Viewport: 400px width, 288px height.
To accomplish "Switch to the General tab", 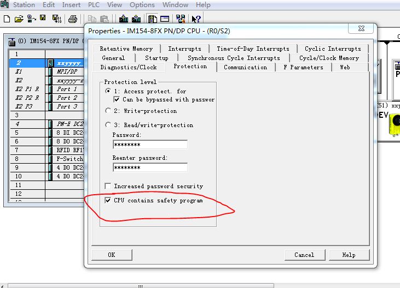I will click(x=113, y=58).
